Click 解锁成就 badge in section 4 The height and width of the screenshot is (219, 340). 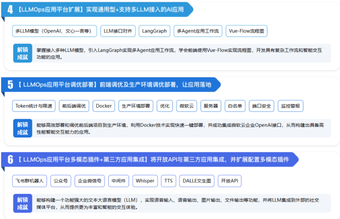point(22,53)
